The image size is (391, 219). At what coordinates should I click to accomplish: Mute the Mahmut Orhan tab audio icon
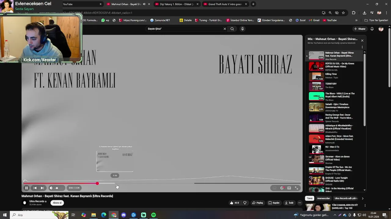pyautogui.click(x=144, y=4)
